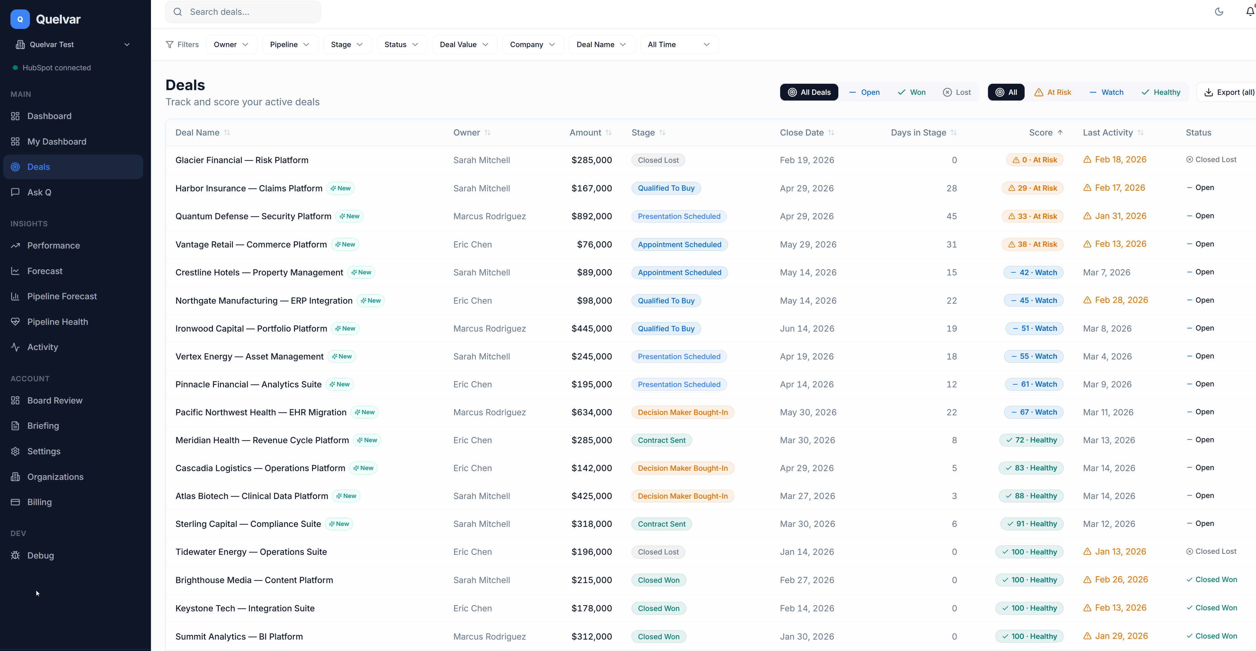Open Pipeline Health heart icon
Viewport: 1256px width, 651px height.
click(x=15, y=322)
